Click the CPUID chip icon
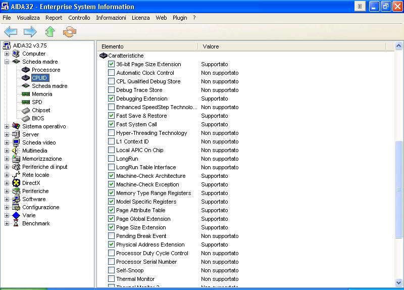The width and height of the screenshot is (404, 290). tap(26, 78)
